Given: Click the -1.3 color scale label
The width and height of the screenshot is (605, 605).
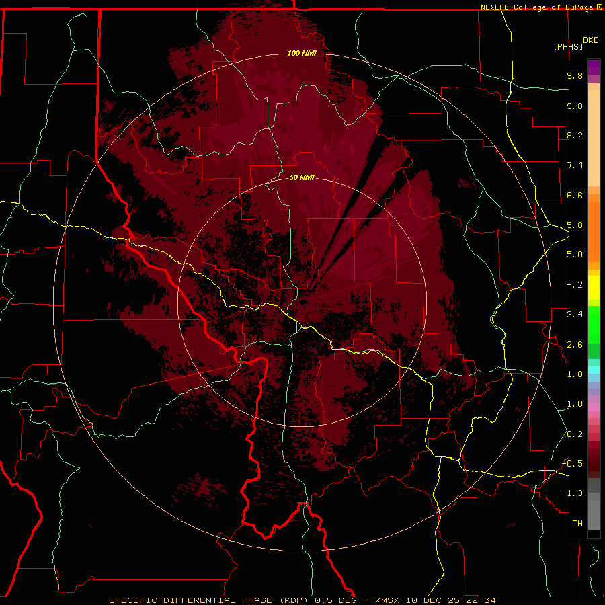Looking at the screenshot, I should click(572, 493).
